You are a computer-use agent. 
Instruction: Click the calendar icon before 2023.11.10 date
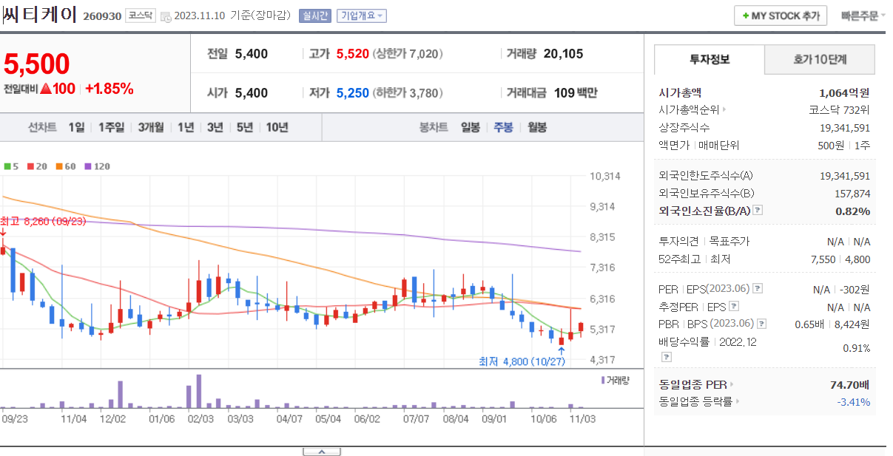pos(166,16)
